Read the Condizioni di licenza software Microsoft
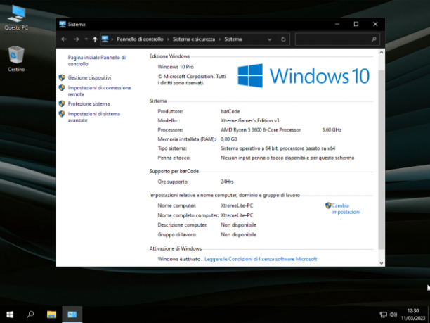This screenshot has width=430, height=323. coord(261,259)
